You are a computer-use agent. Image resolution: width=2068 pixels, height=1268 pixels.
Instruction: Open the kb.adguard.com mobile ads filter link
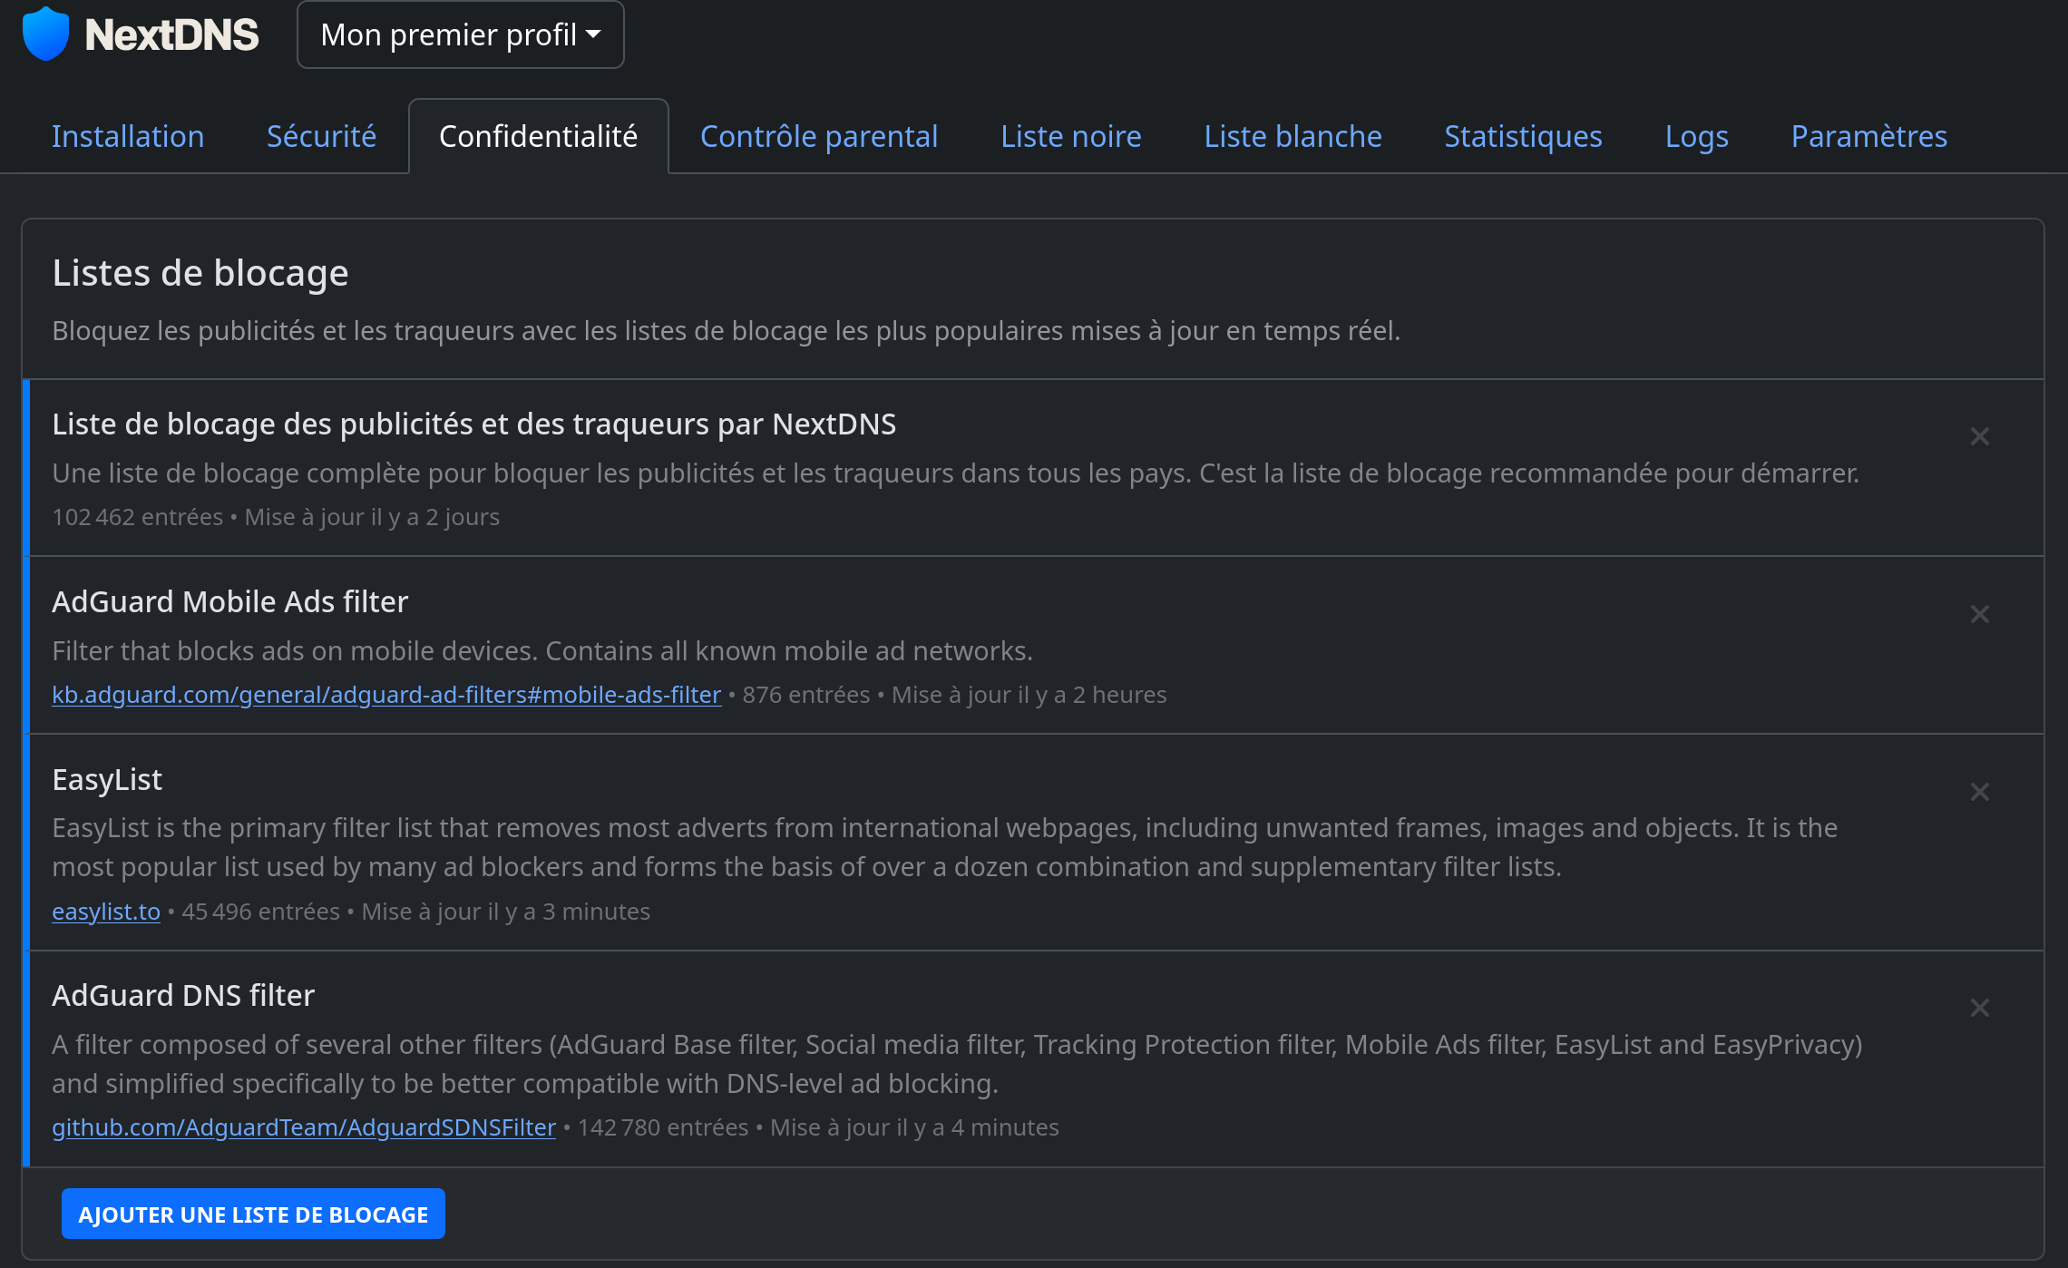[x=386, y=695]
